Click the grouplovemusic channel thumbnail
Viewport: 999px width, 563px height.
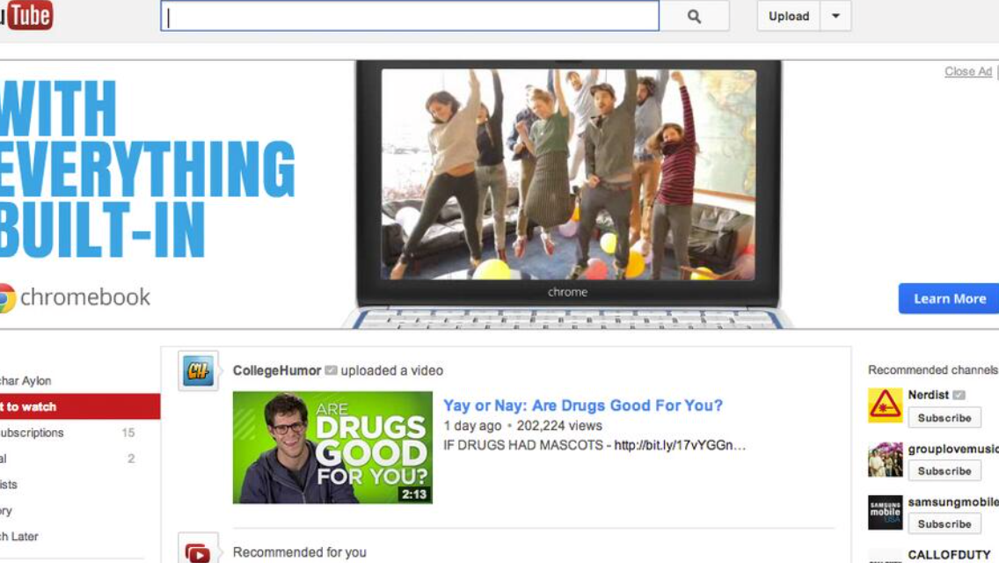tap(885, 459)
